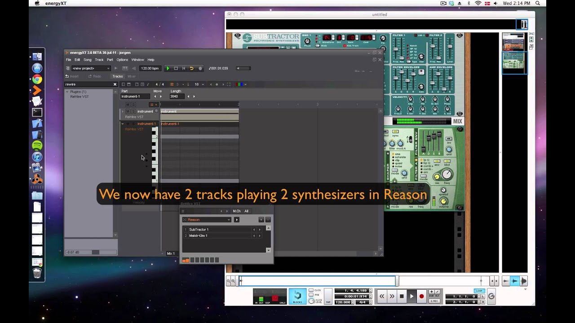Start playback in the energyXT transport
Image resolution: width=575 pixels, height=323 pixels.
pos(168,68)
